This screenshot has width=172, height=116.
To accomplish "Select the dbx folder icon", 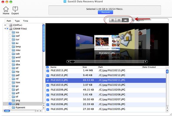I will (x=14, y=65).
